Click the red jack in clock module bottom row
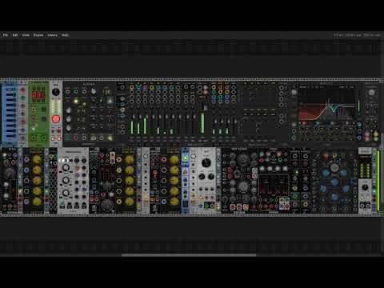 tap(75, 138)
